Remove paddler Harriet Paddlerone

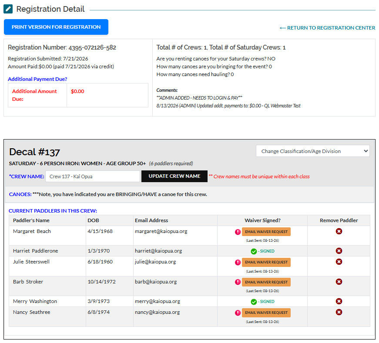(x=339, y=251)
